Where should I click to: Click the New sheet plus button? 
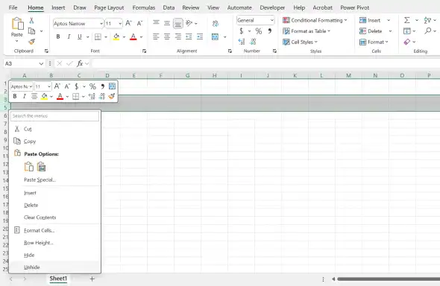pos(92,279)
